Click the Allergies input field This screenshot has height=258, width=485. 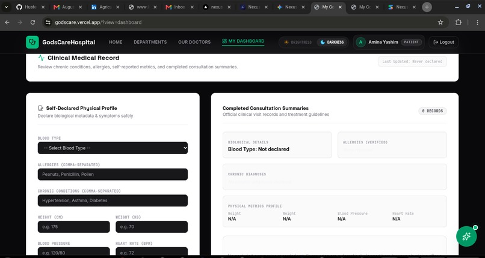pyautogui.click(x=113, y=174)
